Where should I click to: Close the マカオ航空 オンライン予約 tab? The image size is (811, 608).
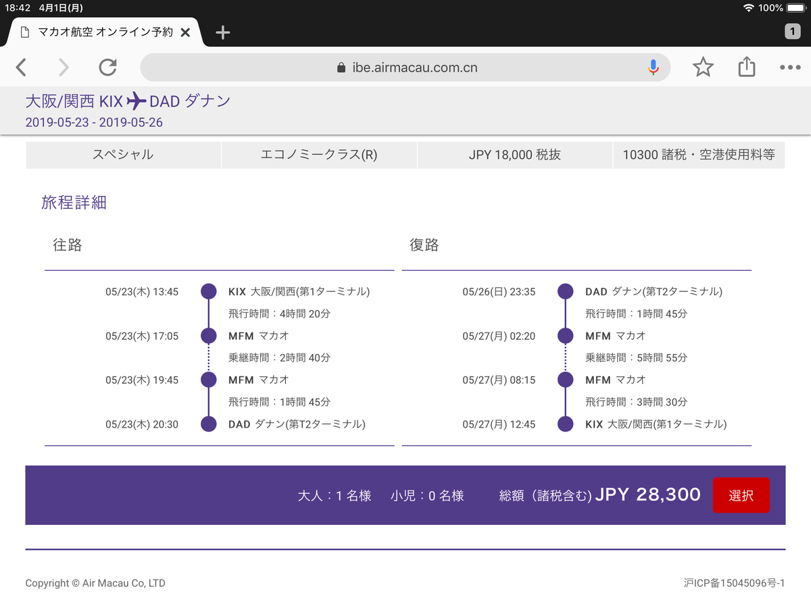pyautogui.click(x=186, y=32)
